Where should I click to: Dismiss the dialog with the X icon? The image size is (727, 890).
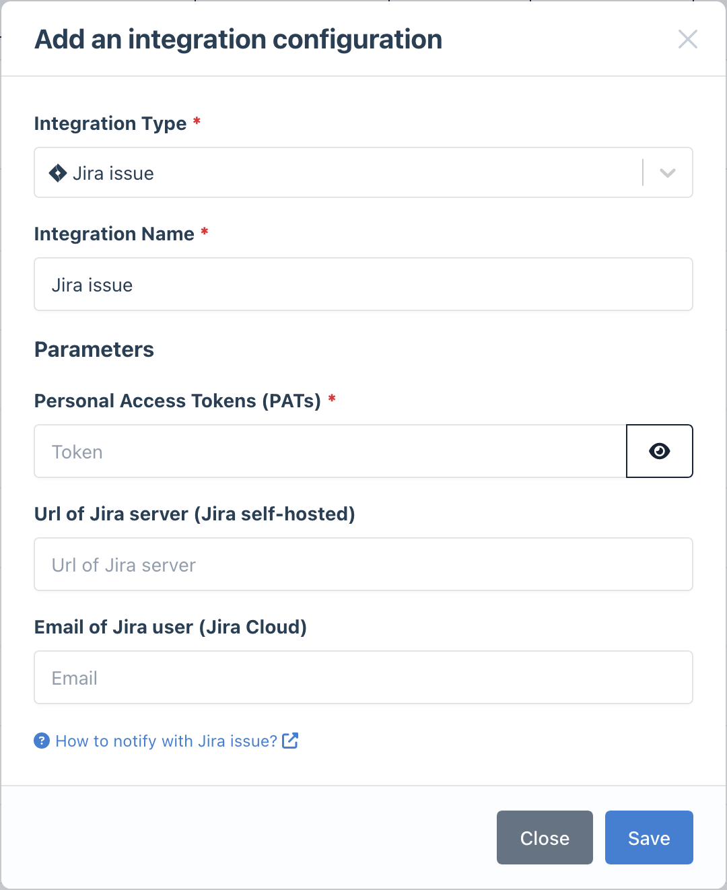pyautogui.click(x=688, y=39)
